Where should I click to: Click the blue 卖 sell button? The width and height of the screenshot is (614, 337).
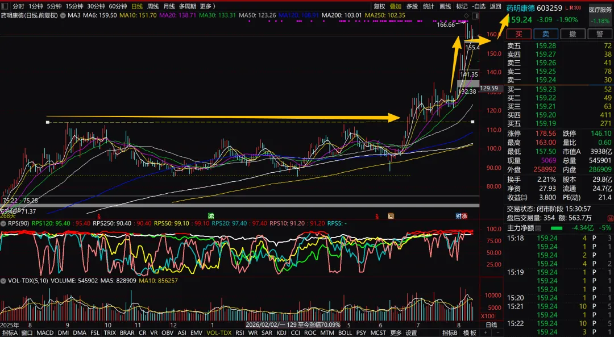(x=545, y=34)
